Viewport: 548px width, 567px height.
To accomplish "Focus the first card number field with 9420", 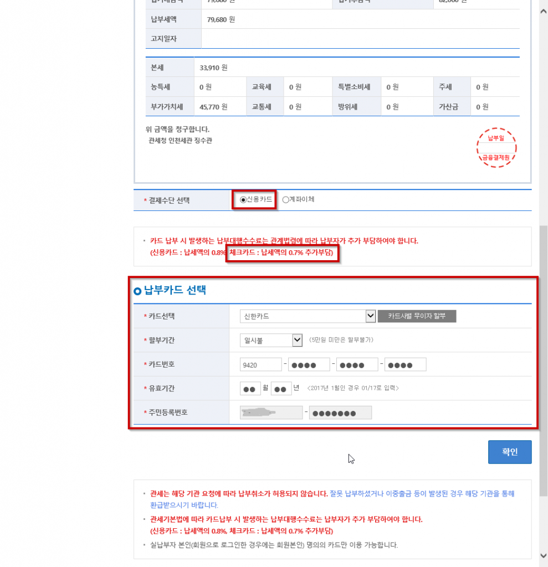I will pyautogui.click(x=260, y=364).
